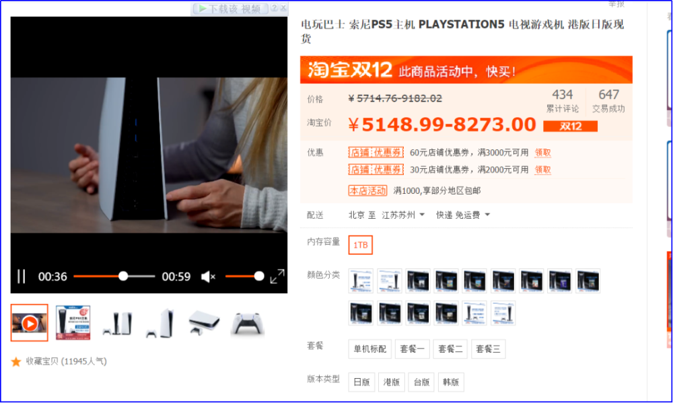This screenshot has height=403, width=673.
Task: Pick the last swatch in the top 颜色分类 row
Action: coord(588,281)
